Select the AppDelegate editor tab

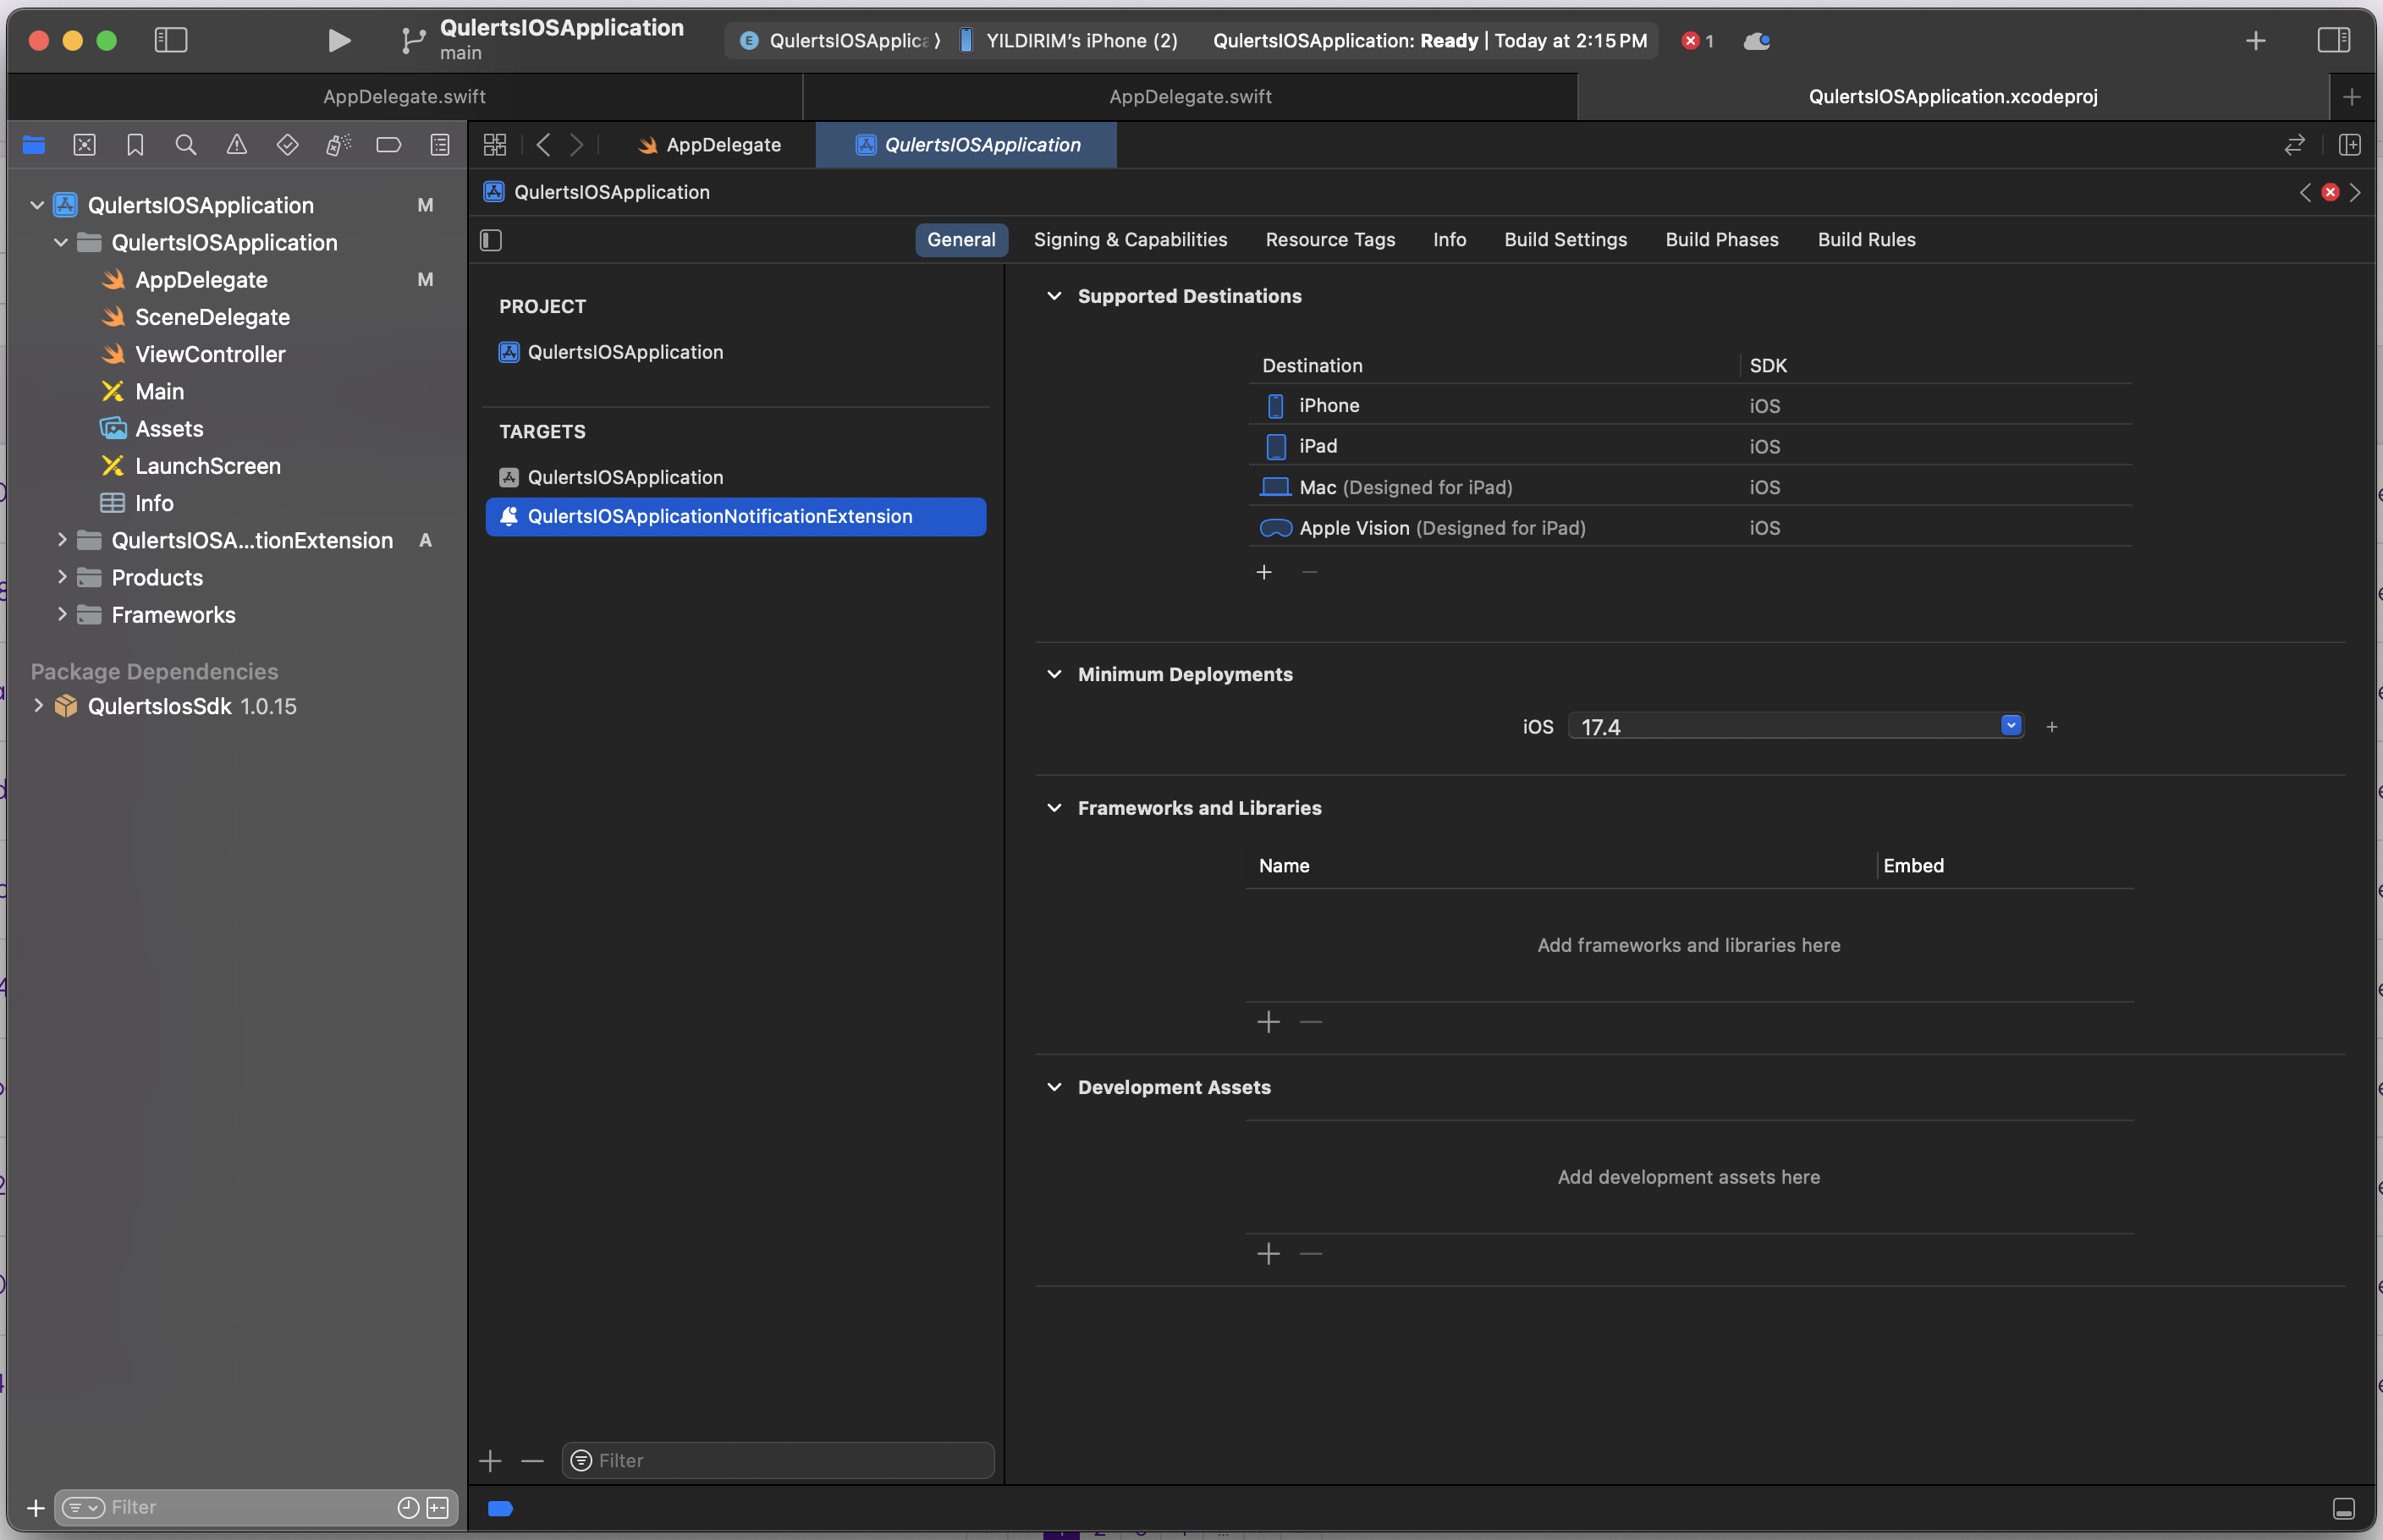pyautogui.click(x=709, y=145)
